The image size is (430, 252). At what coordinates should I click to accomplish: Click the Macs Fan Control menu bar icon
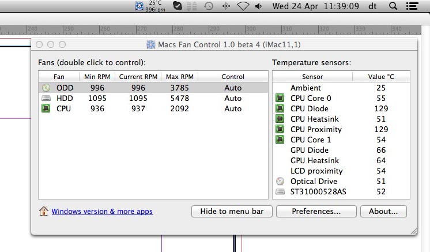coord(139,6)
